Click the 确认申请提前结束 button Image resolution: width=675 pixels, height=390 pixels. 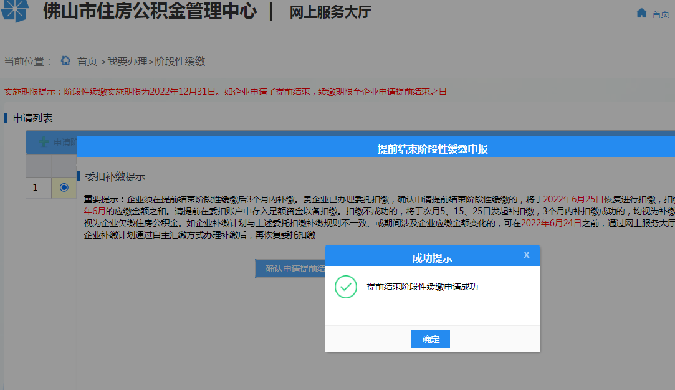[x=289, y=269]
